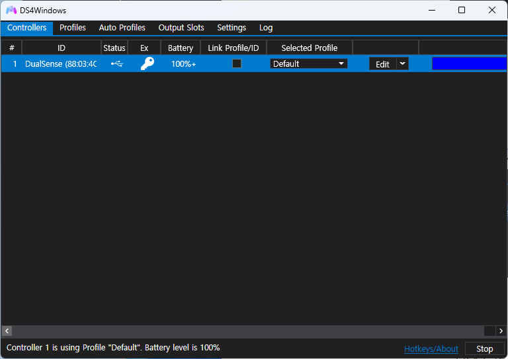508x359 pixels.
Task: Click the Selected Profile column header
Action: [x=310, y=48]
